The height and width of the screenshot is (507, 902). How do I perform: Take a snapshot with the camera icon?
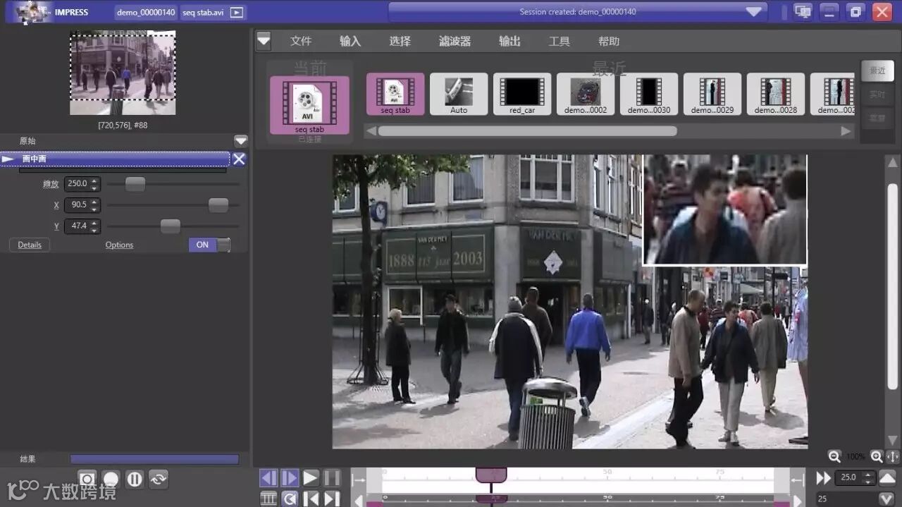point(87,479)
